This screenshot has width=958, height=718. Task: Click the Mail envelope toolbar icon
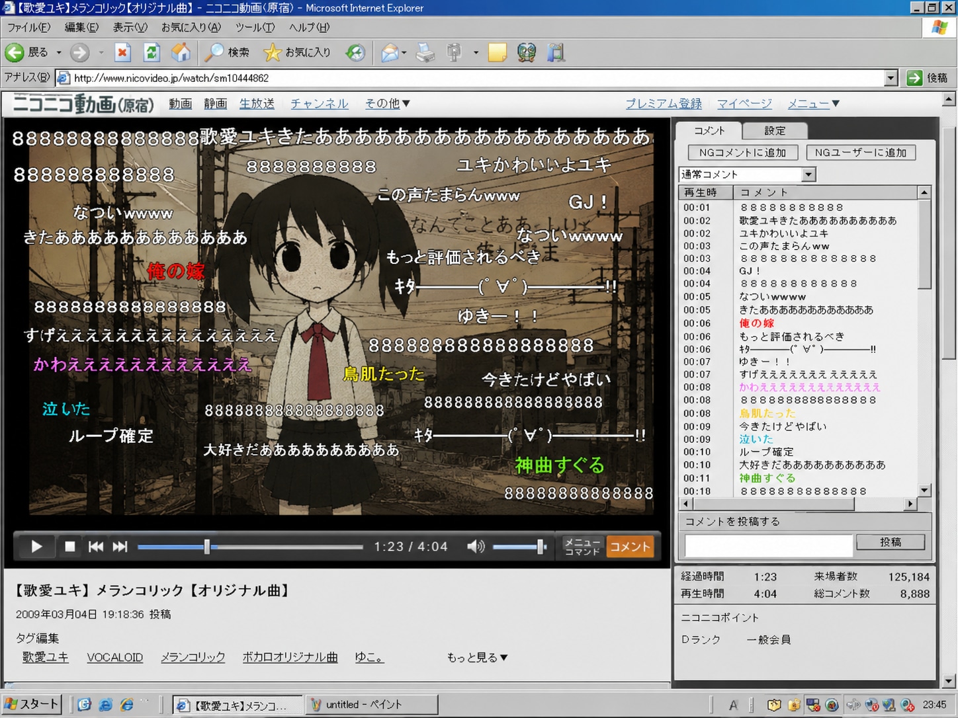point(390,52)
